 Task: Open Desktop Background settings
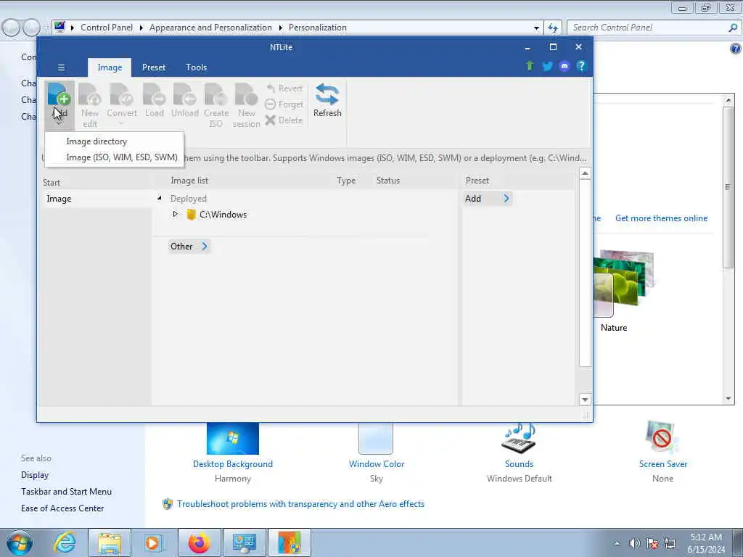click(x=233, y=464)
